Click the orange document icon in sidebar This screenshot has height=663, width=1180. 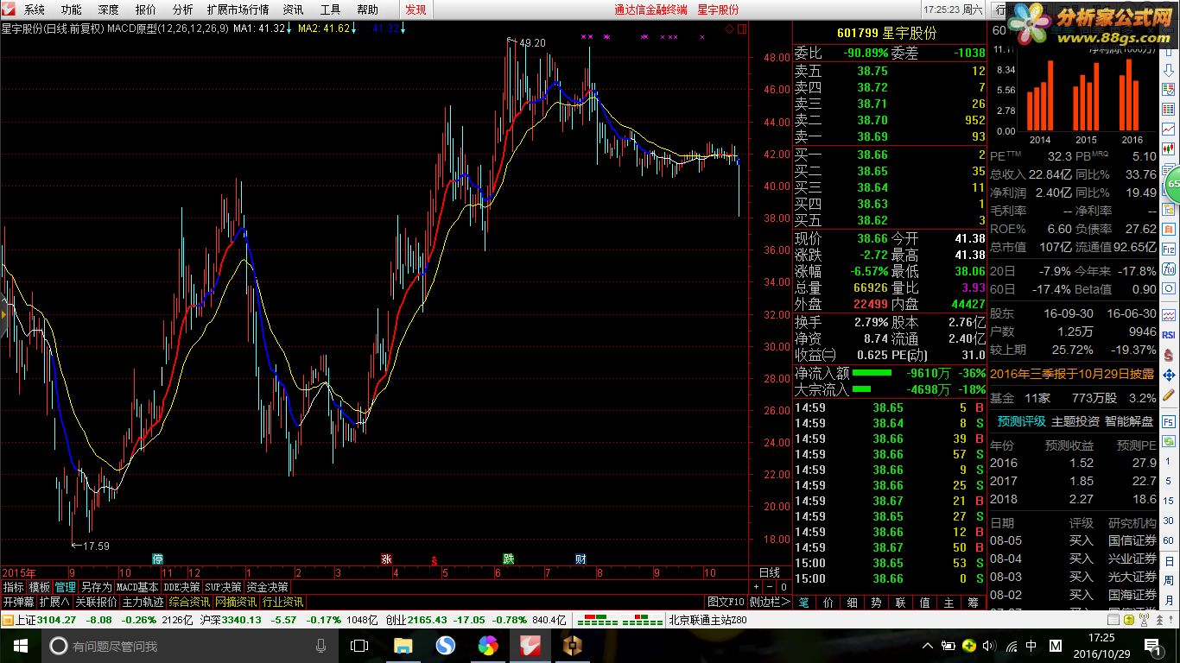[x=1168, y=229]
